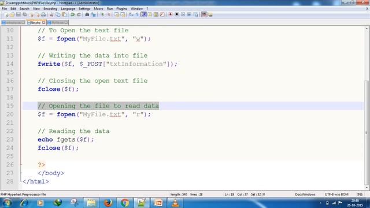Play back the recorded macro icon

pyautogui.click(x=183, y=14)
